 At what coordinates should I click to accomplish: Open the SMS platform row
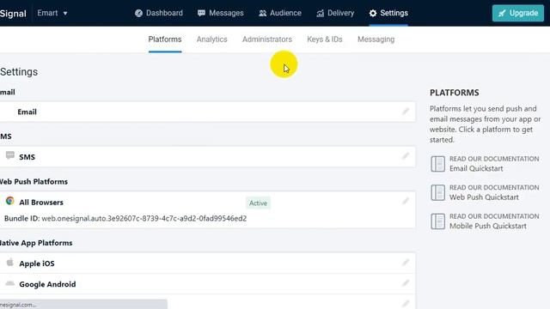coord(208,156)
